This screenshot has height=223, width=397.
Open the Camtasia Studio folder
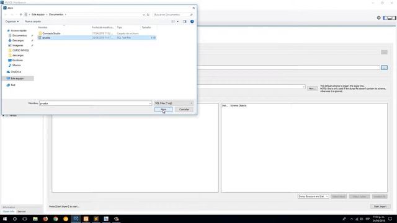coord(51,33)
